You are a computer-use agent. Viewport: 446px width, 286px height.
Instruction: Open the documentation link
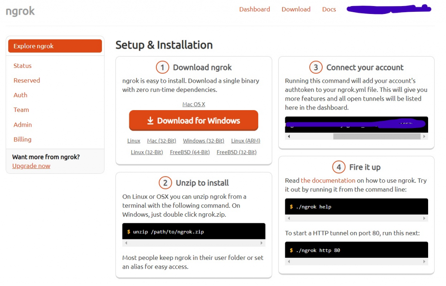[328, 181]
